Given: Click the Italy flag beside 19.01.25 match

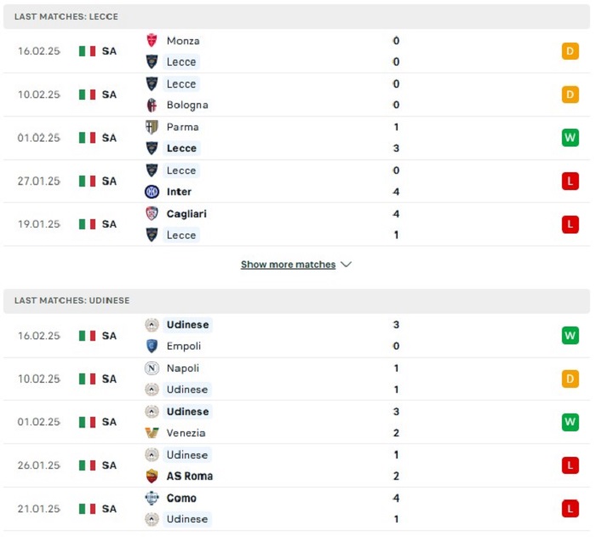Looking at the screenshot, I should 87,224.
